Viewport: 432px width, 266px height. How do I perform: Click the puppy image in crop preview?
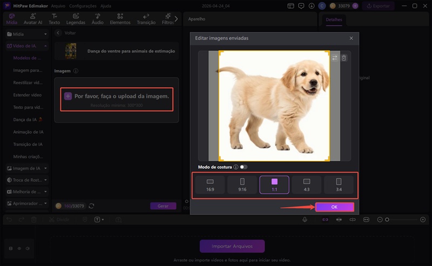(x=274, y=106)
